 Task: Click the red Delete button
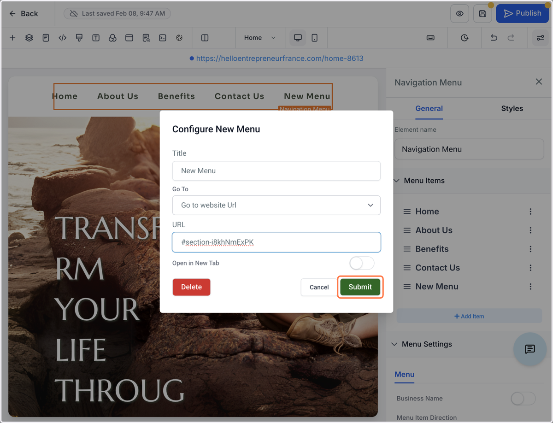click(191, 287)
